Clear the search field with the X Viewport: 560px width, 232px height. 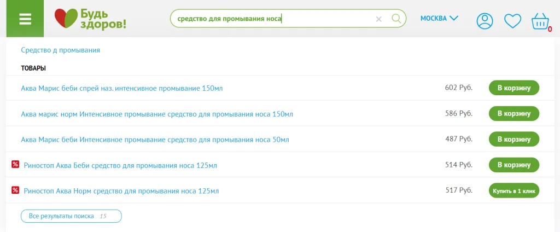[x=378, y=19]
